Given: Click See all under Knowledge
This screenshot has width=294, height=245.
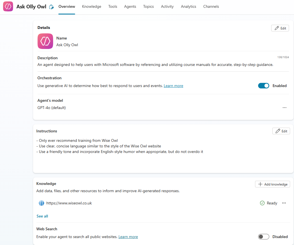Looking at the screenshot, I should (x=42, y=216).
